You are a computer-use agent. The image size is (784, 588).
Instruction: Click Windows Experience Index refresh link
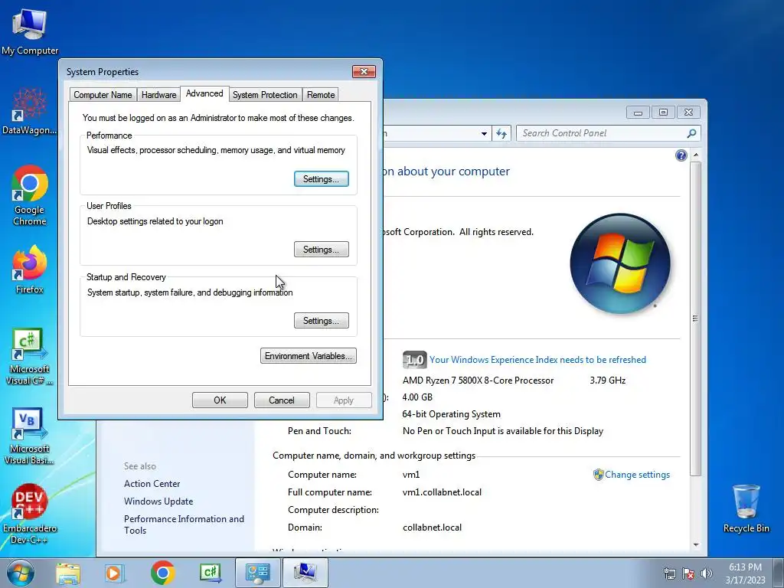click(537, 360)
